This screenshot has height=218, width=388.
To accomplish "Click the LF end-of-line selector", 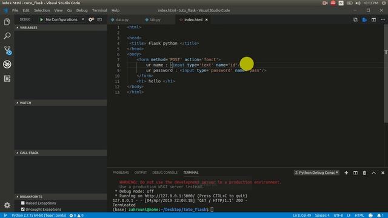I will [349, 216].
